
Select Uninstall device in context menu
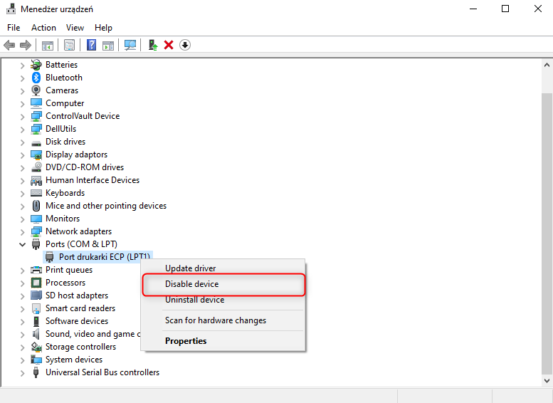(x=194, y=300)
